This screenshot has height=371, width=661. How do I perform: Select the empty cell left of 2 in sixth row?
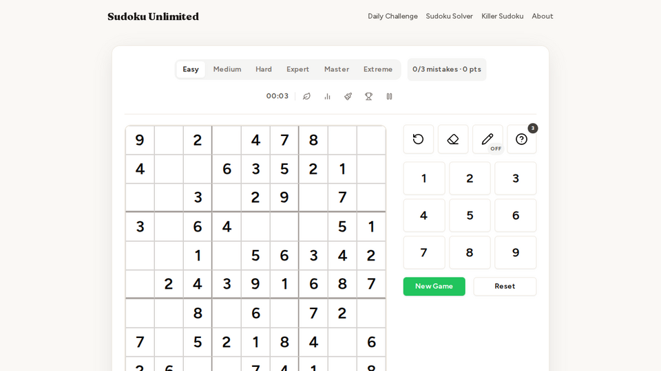[x=140, y=284]
